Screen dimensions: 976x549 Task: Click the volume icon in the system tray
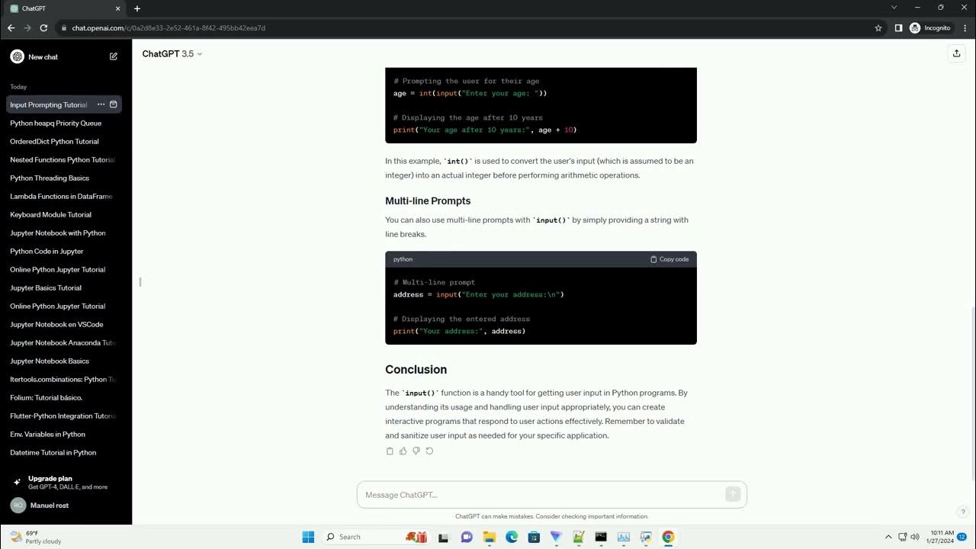(915, 537)
